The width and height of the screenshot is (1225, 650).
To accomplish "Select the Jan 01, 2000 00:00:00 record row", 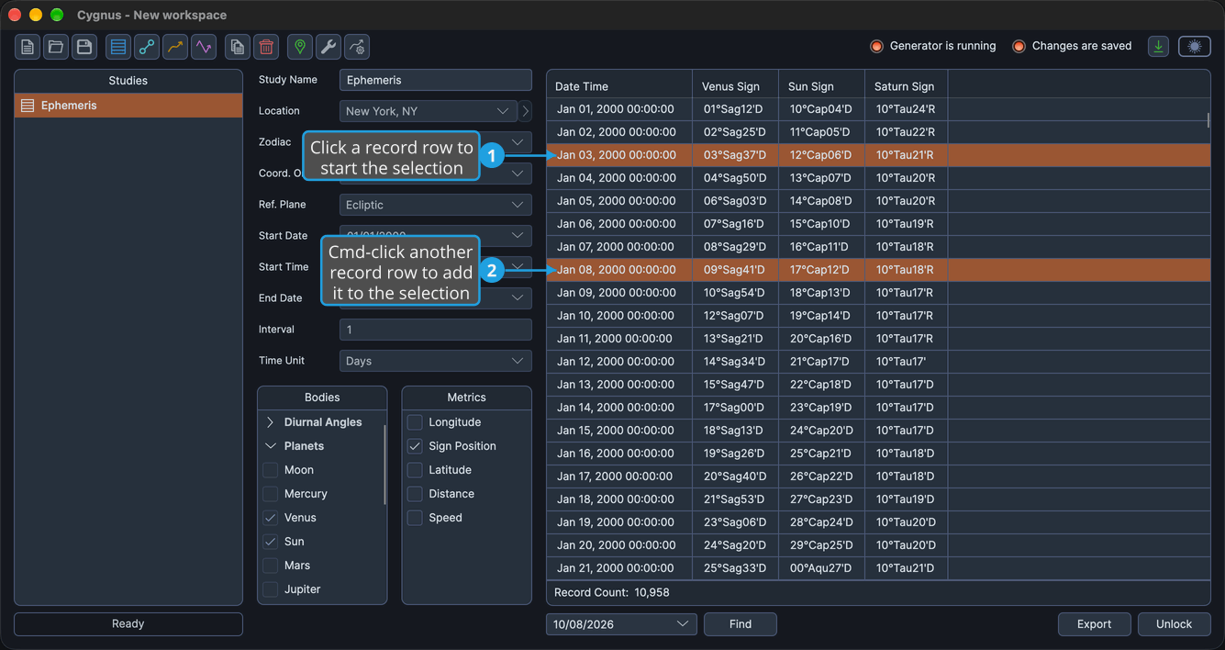I will [x=878, y=109].
